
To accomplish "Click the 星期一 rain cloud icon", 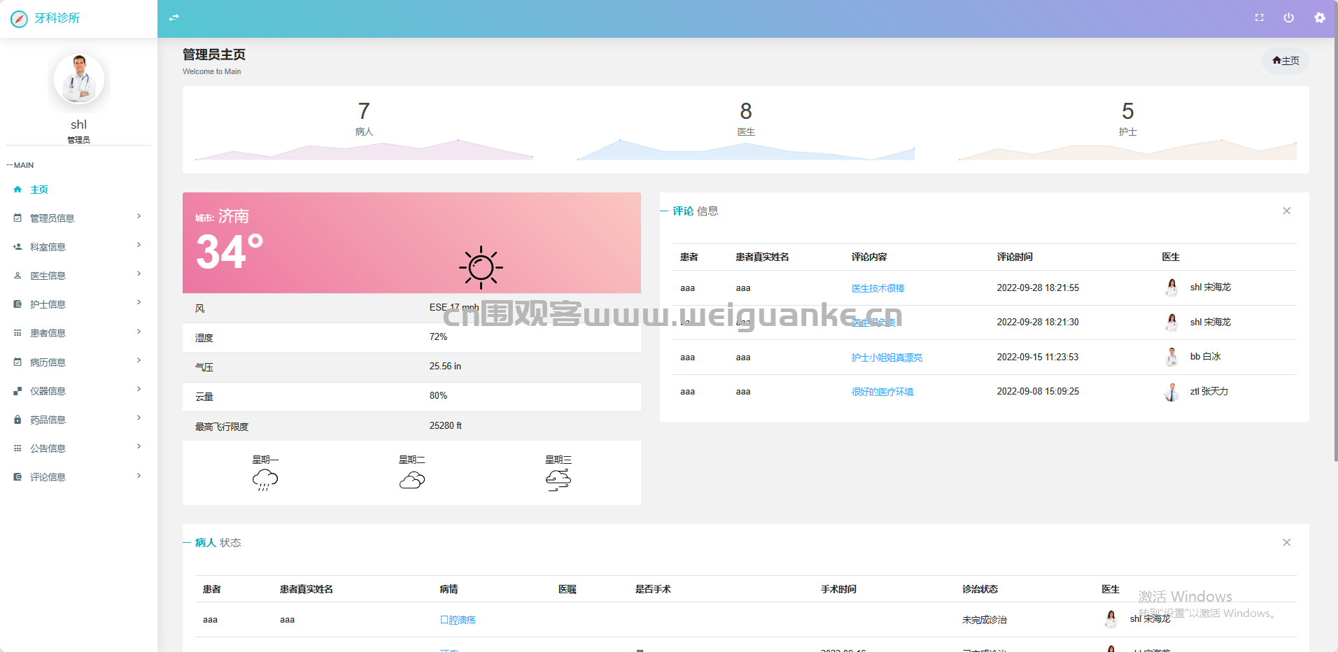I will click(265, 480).
